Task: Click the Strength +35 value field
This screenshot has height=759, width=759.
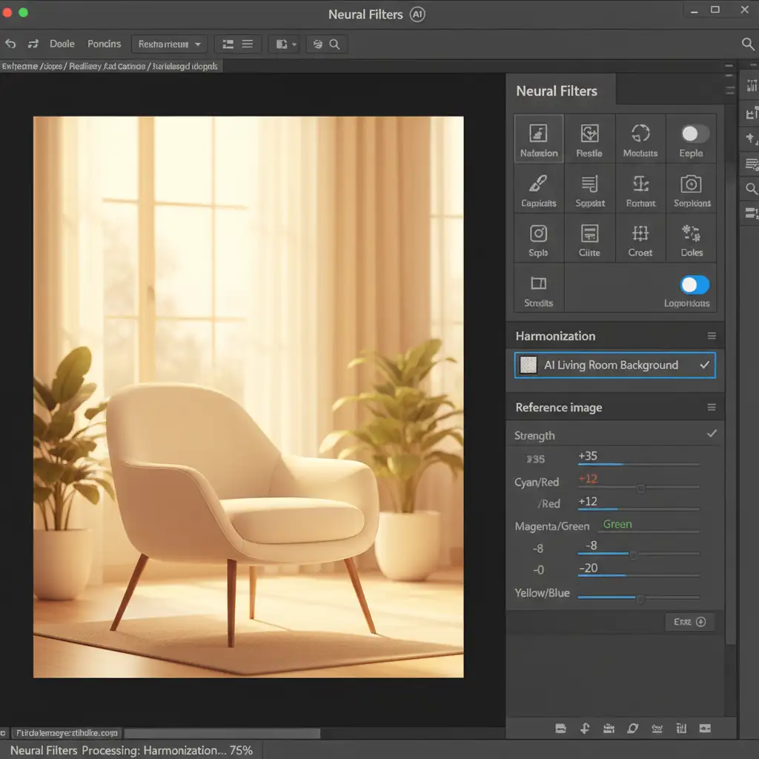Action: tap(589, 457)
